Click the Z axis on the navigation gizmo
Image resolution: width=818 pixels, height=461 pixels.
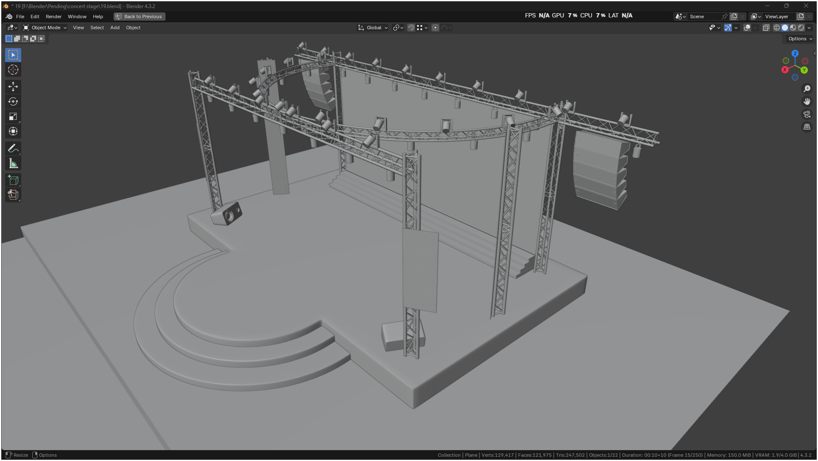click(795, 53)
